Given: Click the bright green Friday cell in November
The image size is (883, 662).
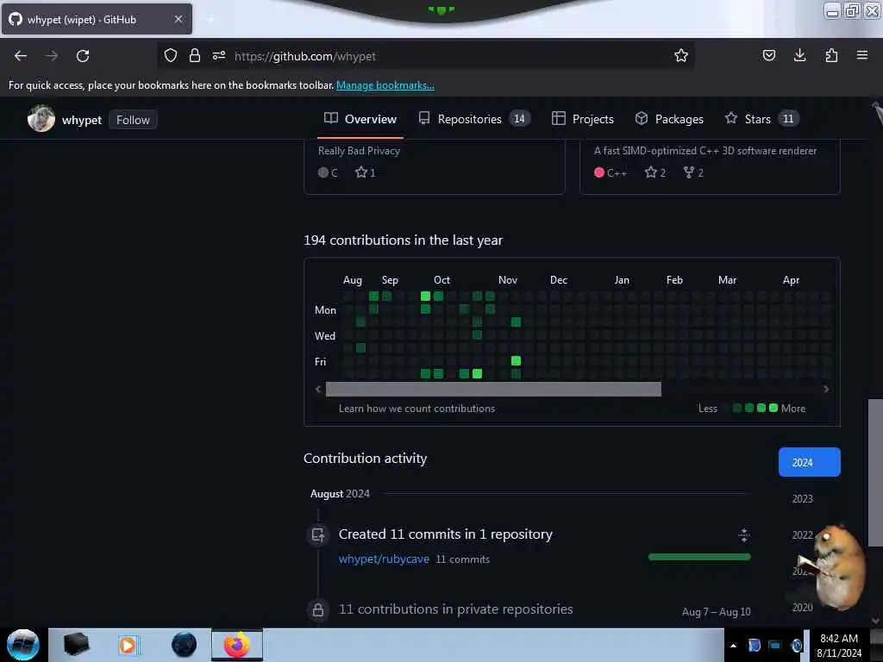Looking at the screenshot, I should (516, 361).
